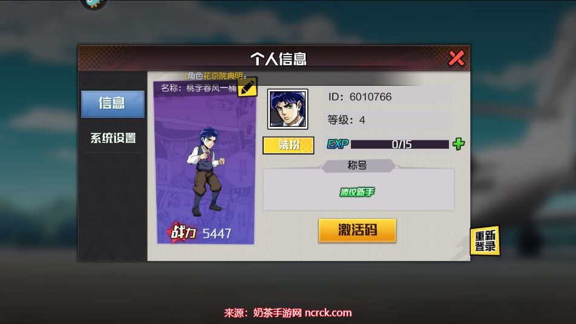The height and width of the screenshot is (324, 576).
Task: Close the 个人信息 dialog with red X
Action: pyautogui.click(x=457, y=58)
